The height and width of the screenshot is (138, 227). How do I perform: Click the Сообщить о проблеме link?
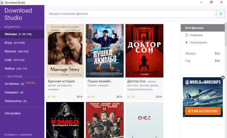pyautogui.click(x=18, y=135)
